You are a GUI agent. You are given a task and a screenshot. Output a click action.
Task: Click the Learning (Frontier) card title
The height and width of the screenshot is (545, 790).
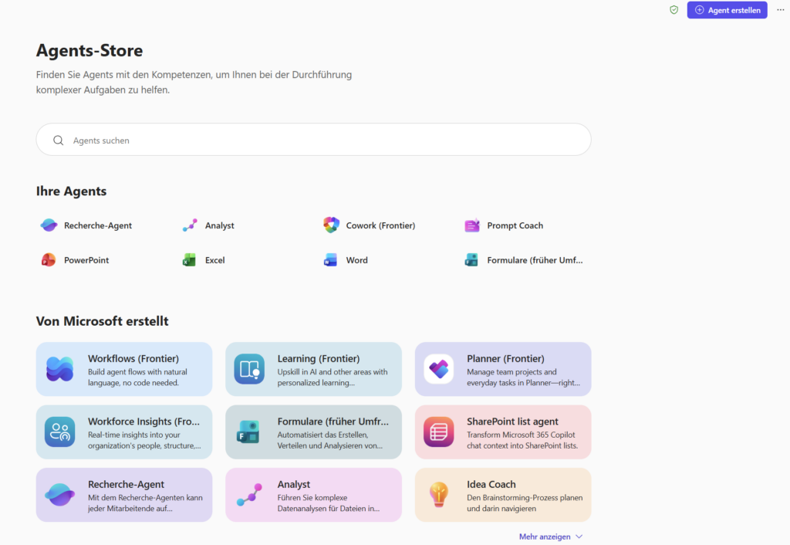(x=319, y=358)
